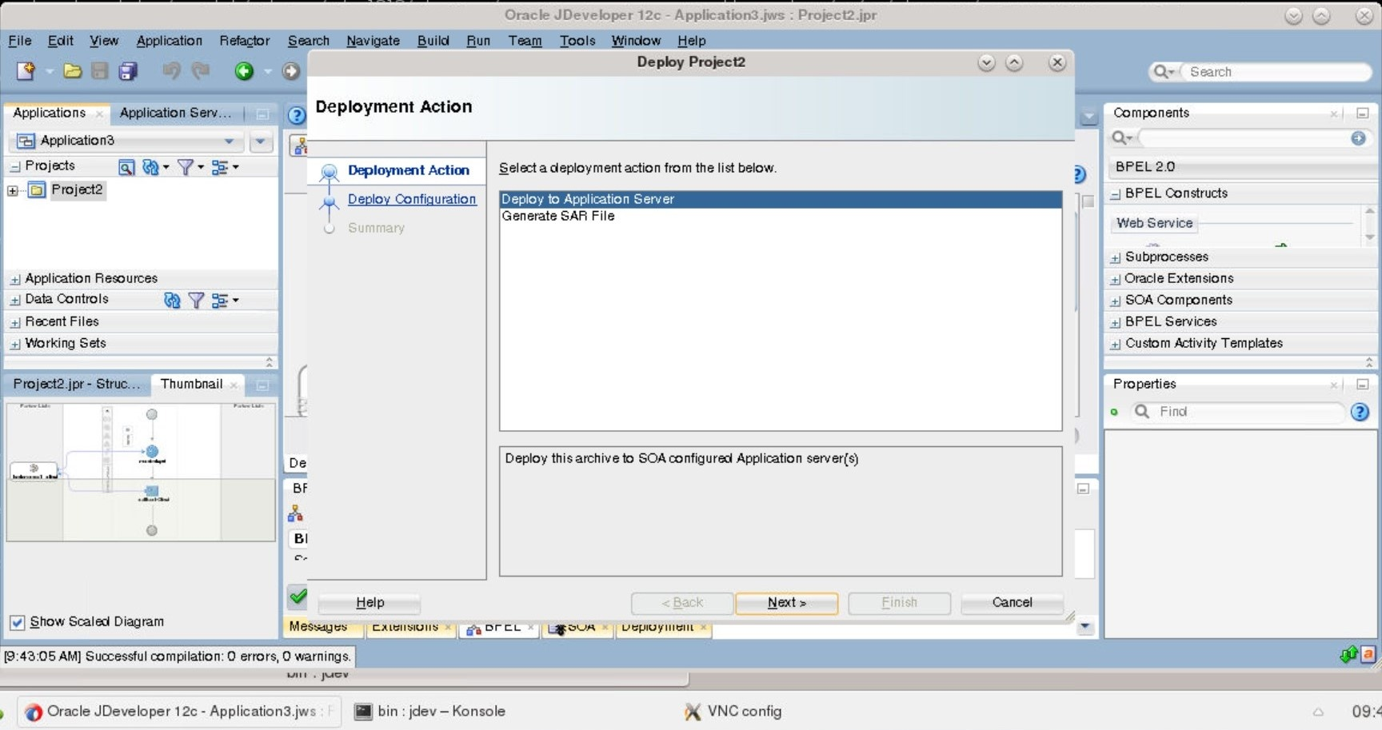Viewport: 1382px width, 730px height.
Task: Click the blue help icon beside the Application Servers tab
Action: click(x=296, y=115)
